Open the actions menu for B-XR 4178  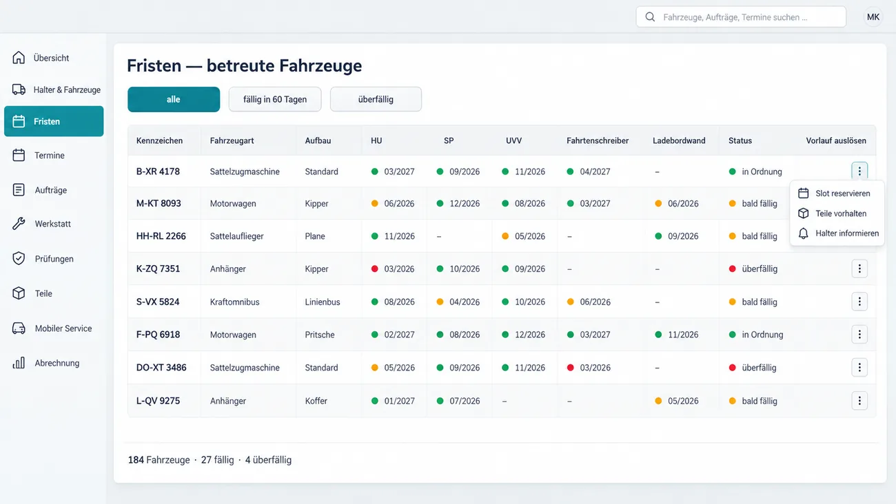point(859,171)
